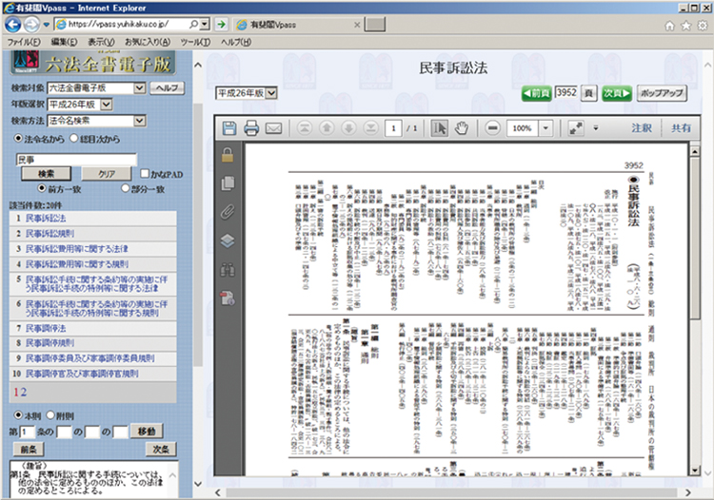Focus the page number field showing 3952

[x=566, y=93]
